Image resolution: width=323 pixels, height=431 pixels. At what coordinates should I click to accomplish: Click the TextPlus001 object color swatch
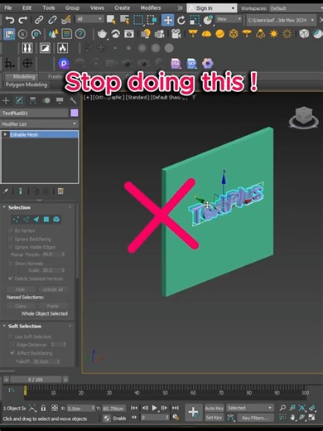tap(75, 113)
